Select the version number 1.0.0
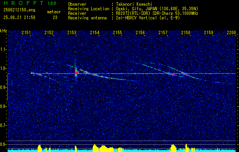Screen dimensions: 239x152 pos(52,3)
